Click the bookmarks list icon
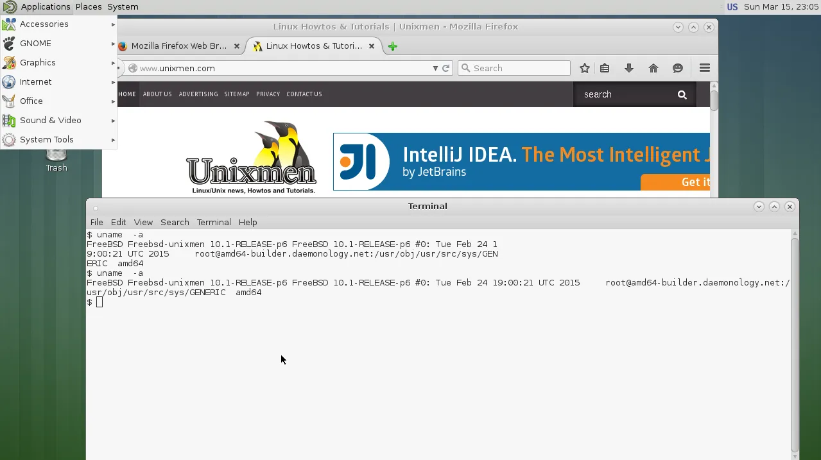This screenshot has height=460, width=821. point(605,68)
